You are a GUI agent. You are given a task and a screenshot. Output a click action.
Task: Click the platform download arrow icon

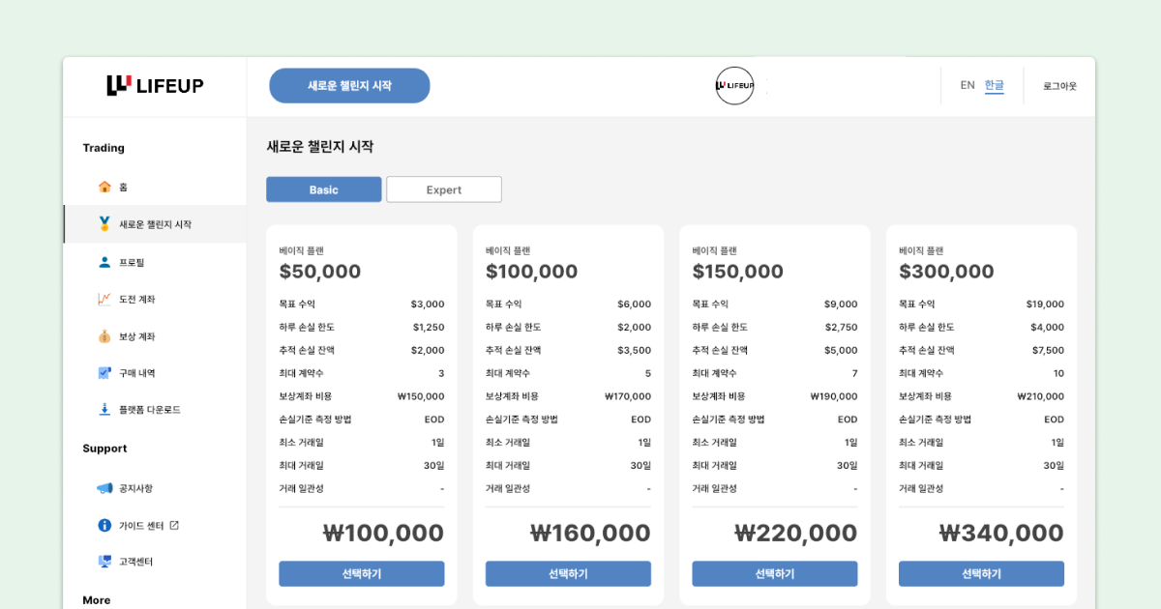coord(104,410)
